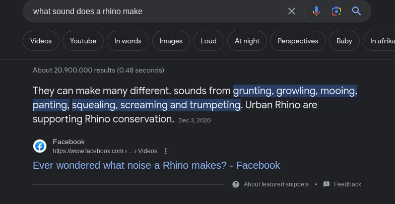
Task: Select the In words filter chip
Action: click(x=128, y=41)
